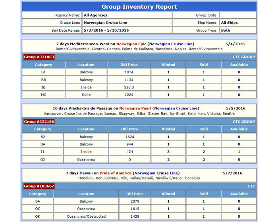Click the 1134 price cell
278x222 pixels.
129,80
